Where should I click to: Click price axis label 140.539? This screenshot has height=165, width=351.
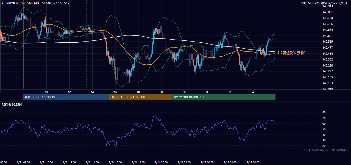[x=328, y=42]
